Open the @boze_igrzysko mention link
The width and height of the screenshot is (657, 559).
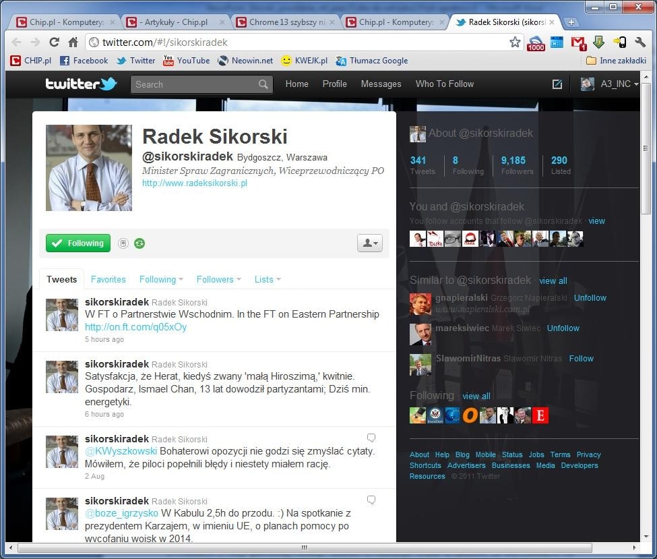point(121,513)
